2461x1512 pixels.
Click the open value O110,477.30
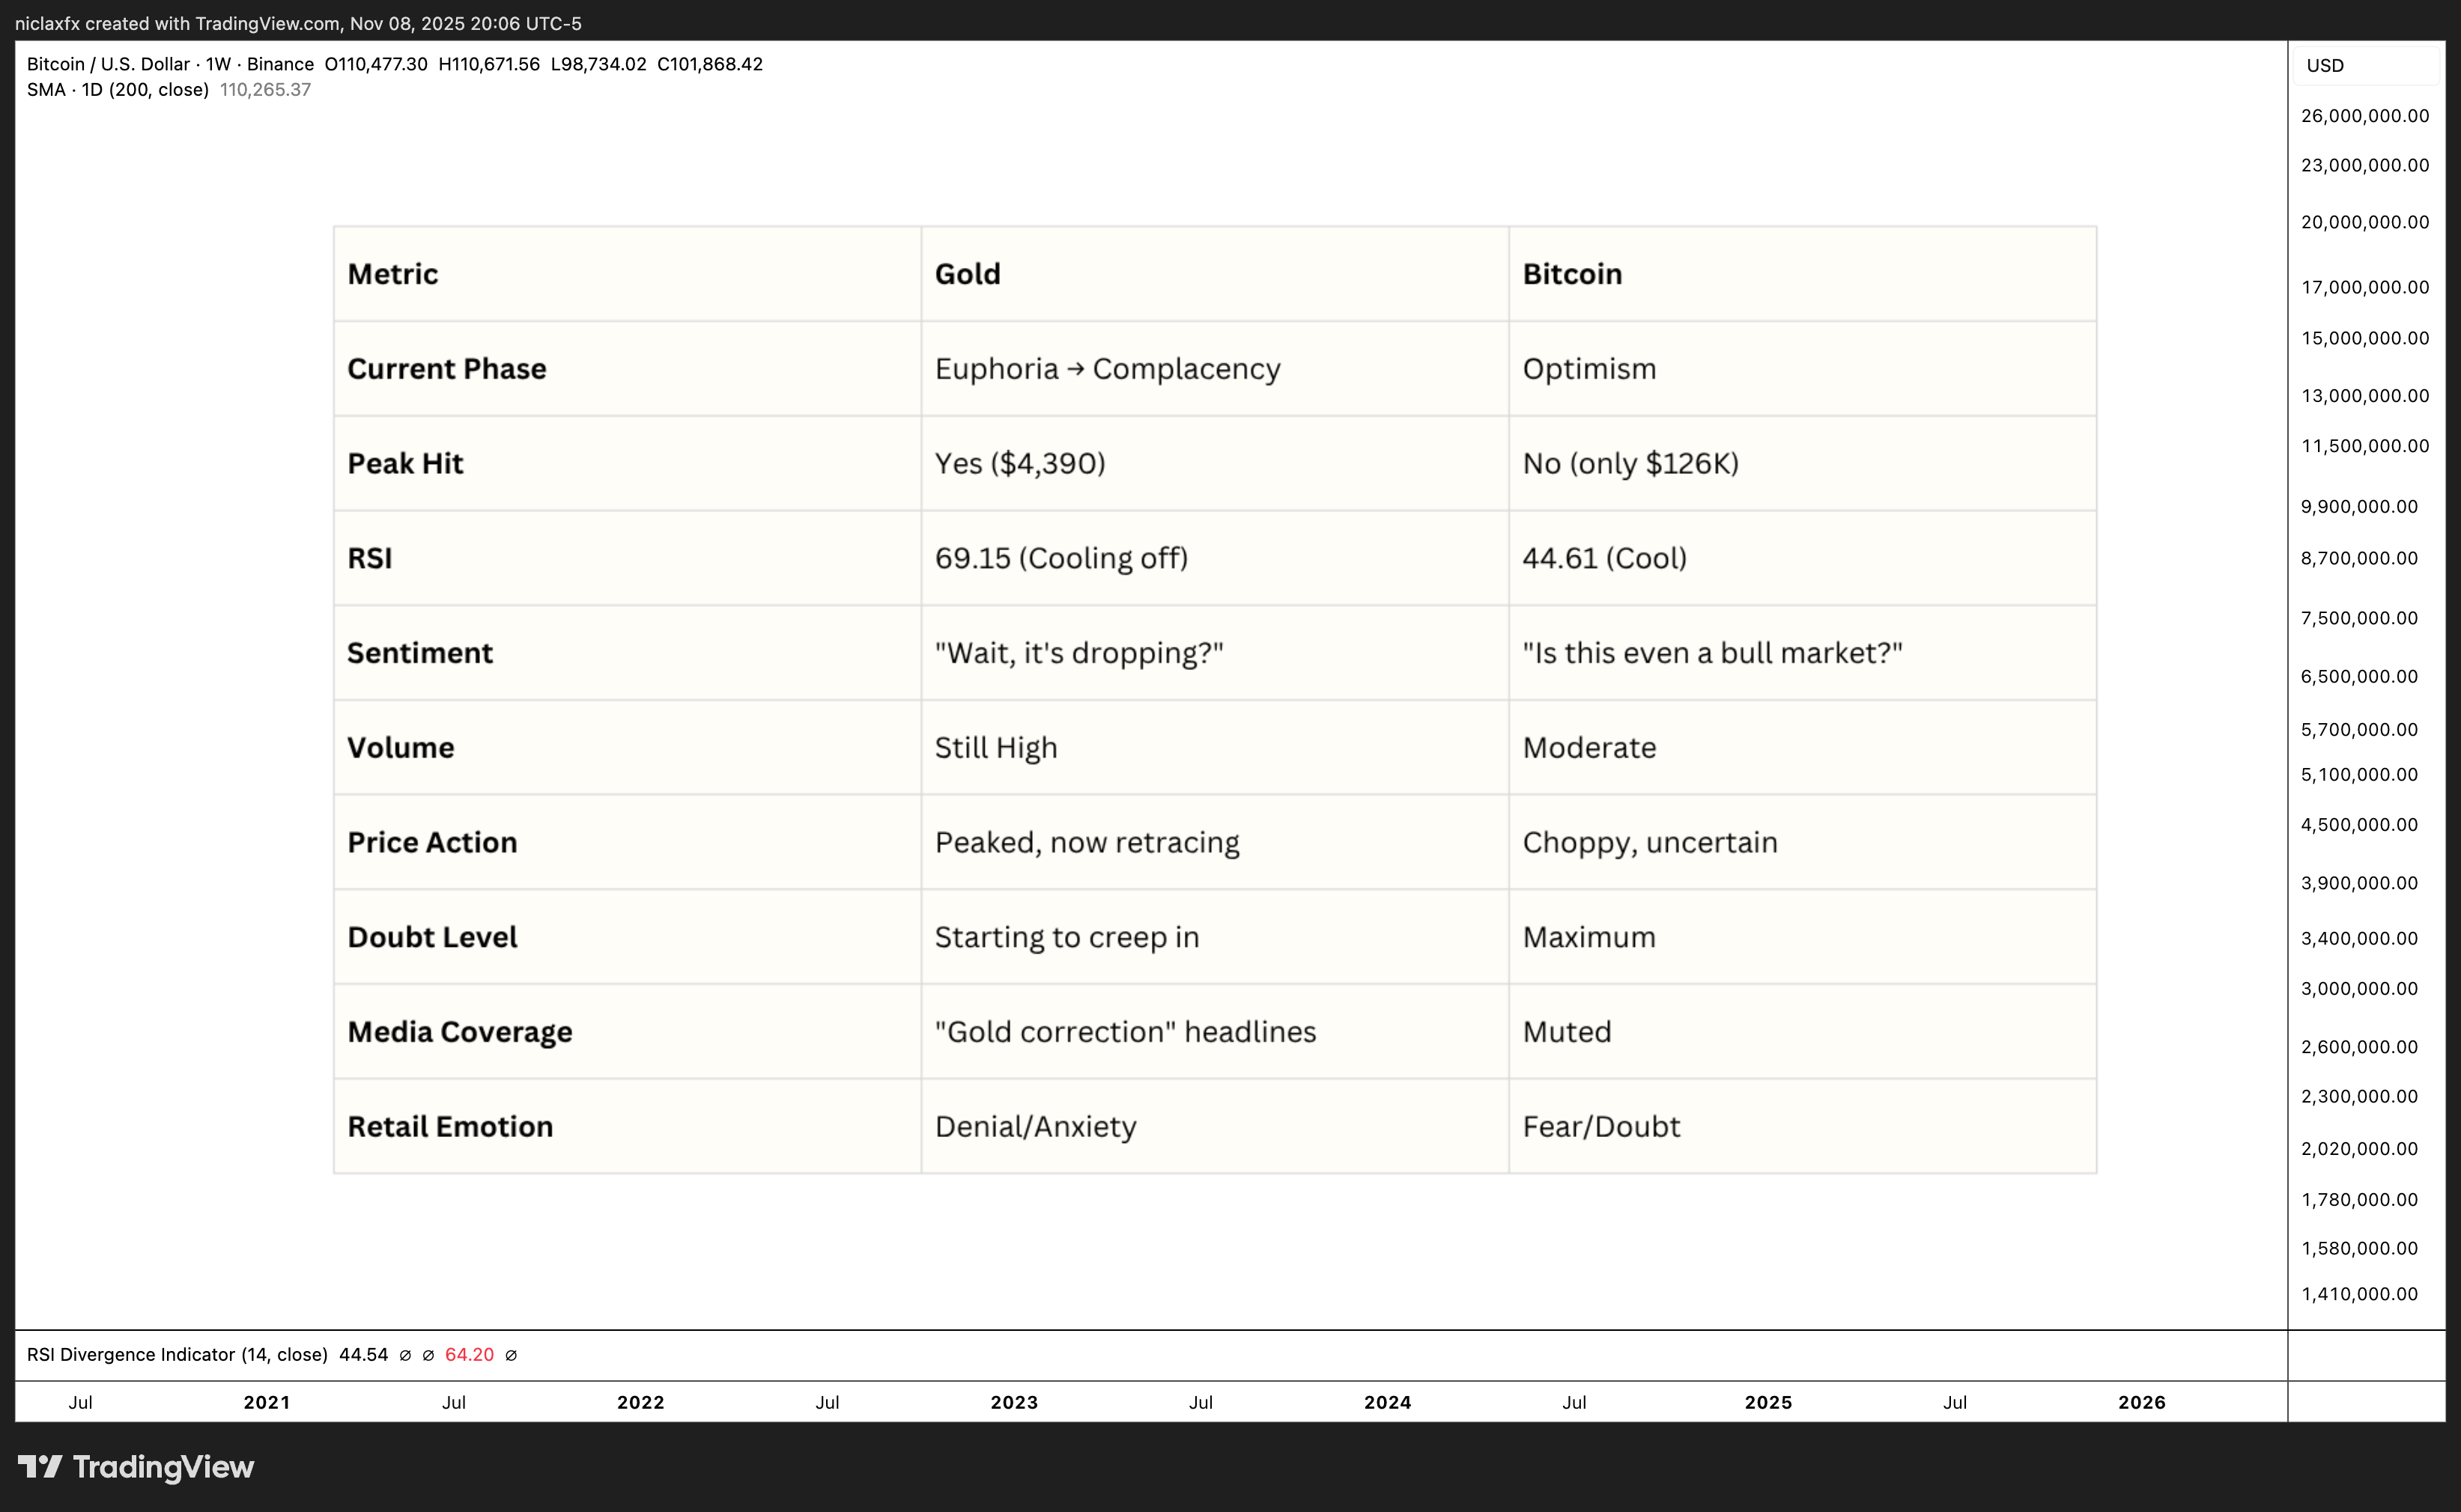click(x=376, y=64)
